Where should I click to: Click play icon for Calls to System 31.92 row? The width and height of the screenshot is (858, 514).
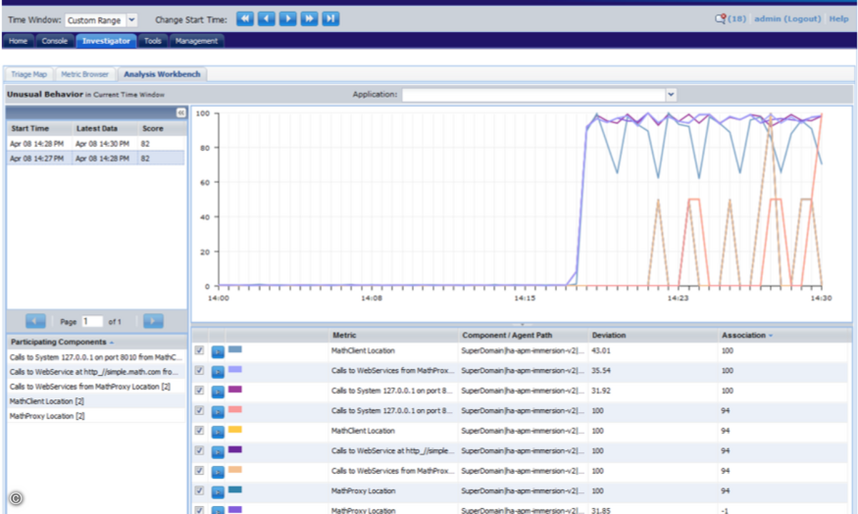pyautogui.click(x=218, y=391)
